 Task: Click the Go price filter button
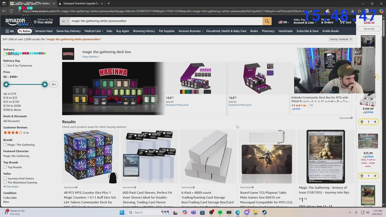point(54,84)
